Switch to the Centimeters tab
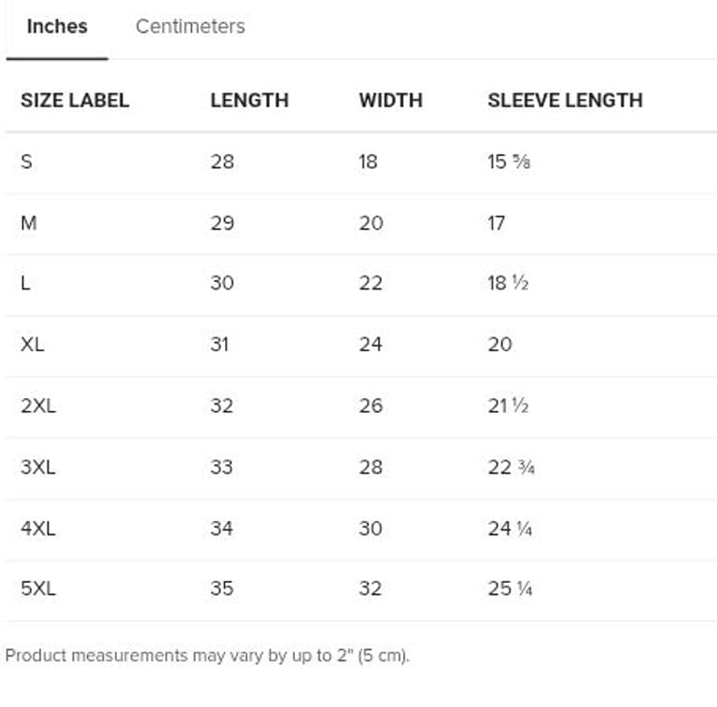Viewport: 717px width, 707px height. (190, 26)
